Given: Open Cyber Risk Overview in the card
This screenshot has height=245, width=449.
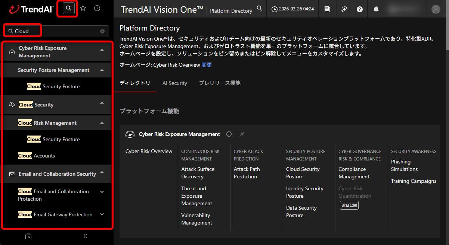Looking at the screenshot, I should [149, 151].
